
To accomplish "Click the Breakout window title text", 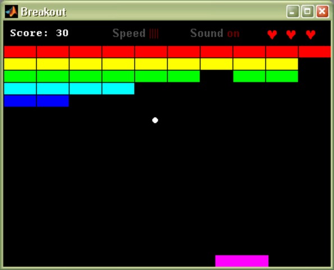I will pyautogui.click(x=44, y=12).
